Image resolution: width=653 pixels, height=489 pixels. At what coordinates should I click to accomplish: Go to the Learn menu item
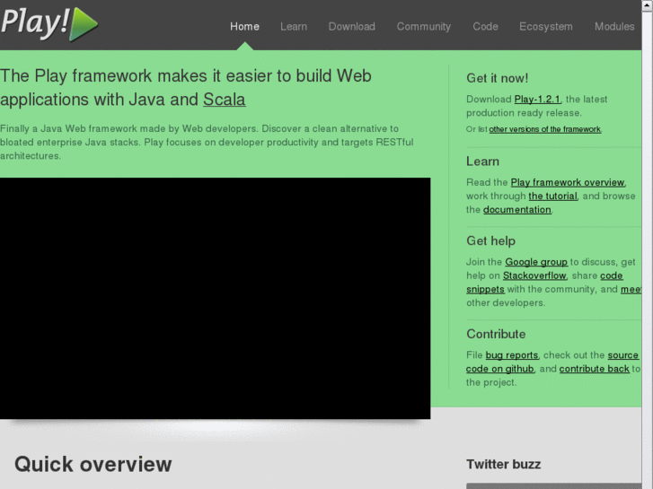click(x=294, y=26)
